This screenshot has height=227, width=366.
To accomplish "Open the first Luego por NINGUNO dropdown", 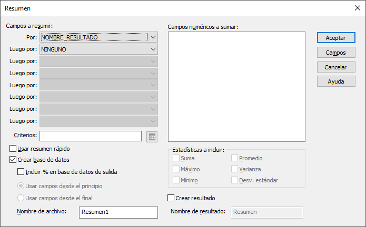I will (x=153, y=49).
